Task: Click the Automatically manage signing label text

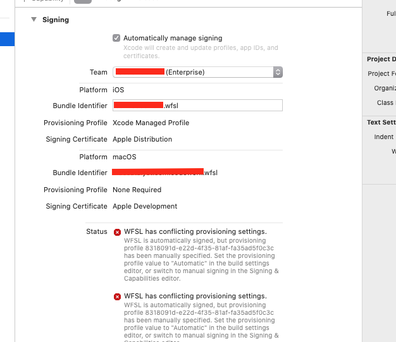Action: 173,38
